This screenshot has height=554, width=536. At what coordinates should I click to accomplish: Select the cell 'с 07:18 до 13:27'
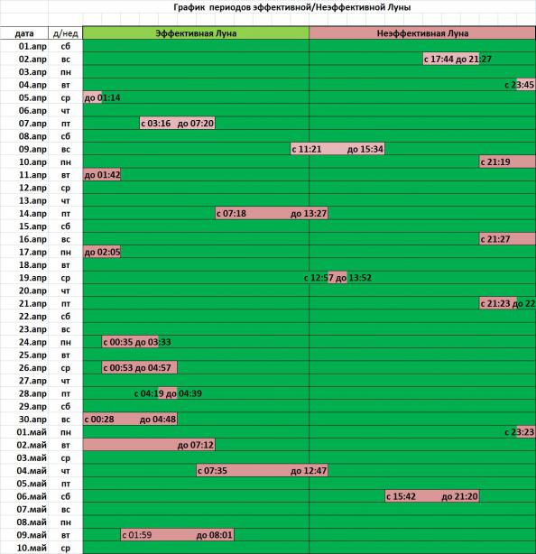click(272, 214)
